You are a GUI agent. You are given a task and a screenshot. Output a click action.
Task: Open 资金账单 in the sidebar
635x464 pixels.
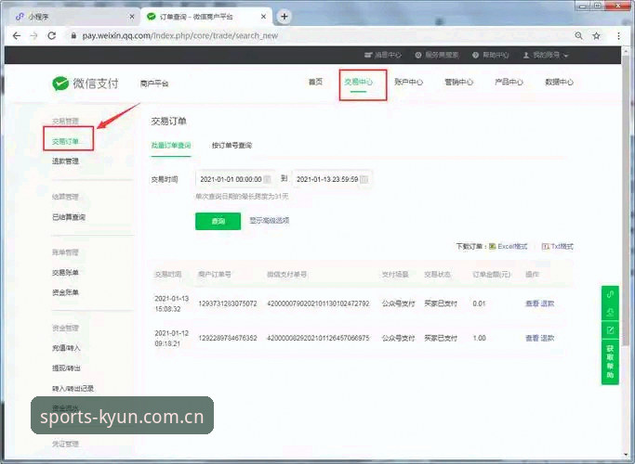[65, 292]
